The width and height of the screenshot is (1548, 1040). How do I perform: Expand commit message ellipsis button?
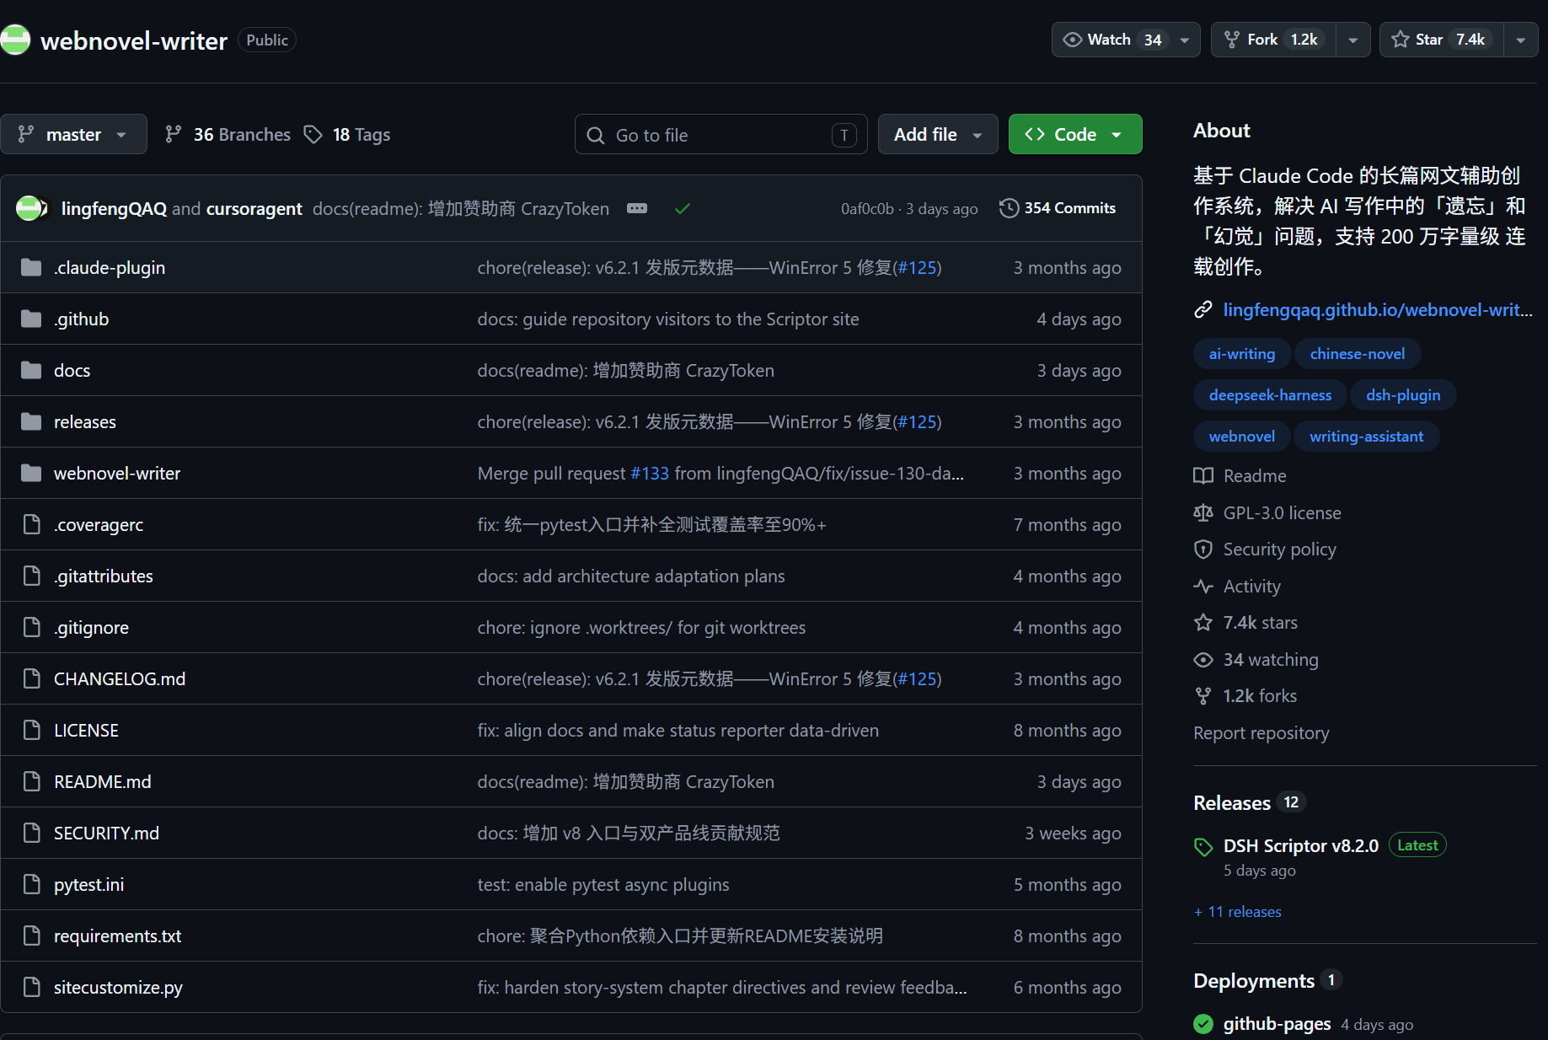point(637,208)
